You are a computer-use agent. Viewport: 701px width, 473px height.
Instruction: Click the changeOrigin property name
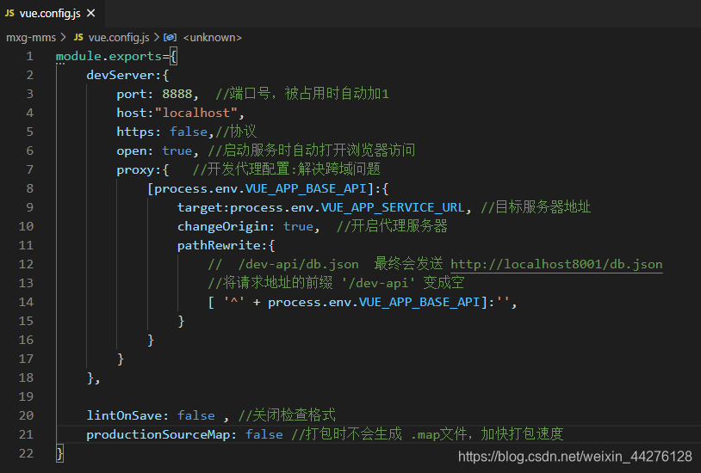coord(223,226)
